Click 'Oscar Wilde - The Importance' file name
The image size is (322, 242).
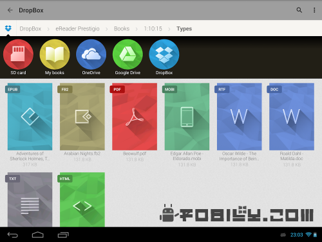click(240, 156)
